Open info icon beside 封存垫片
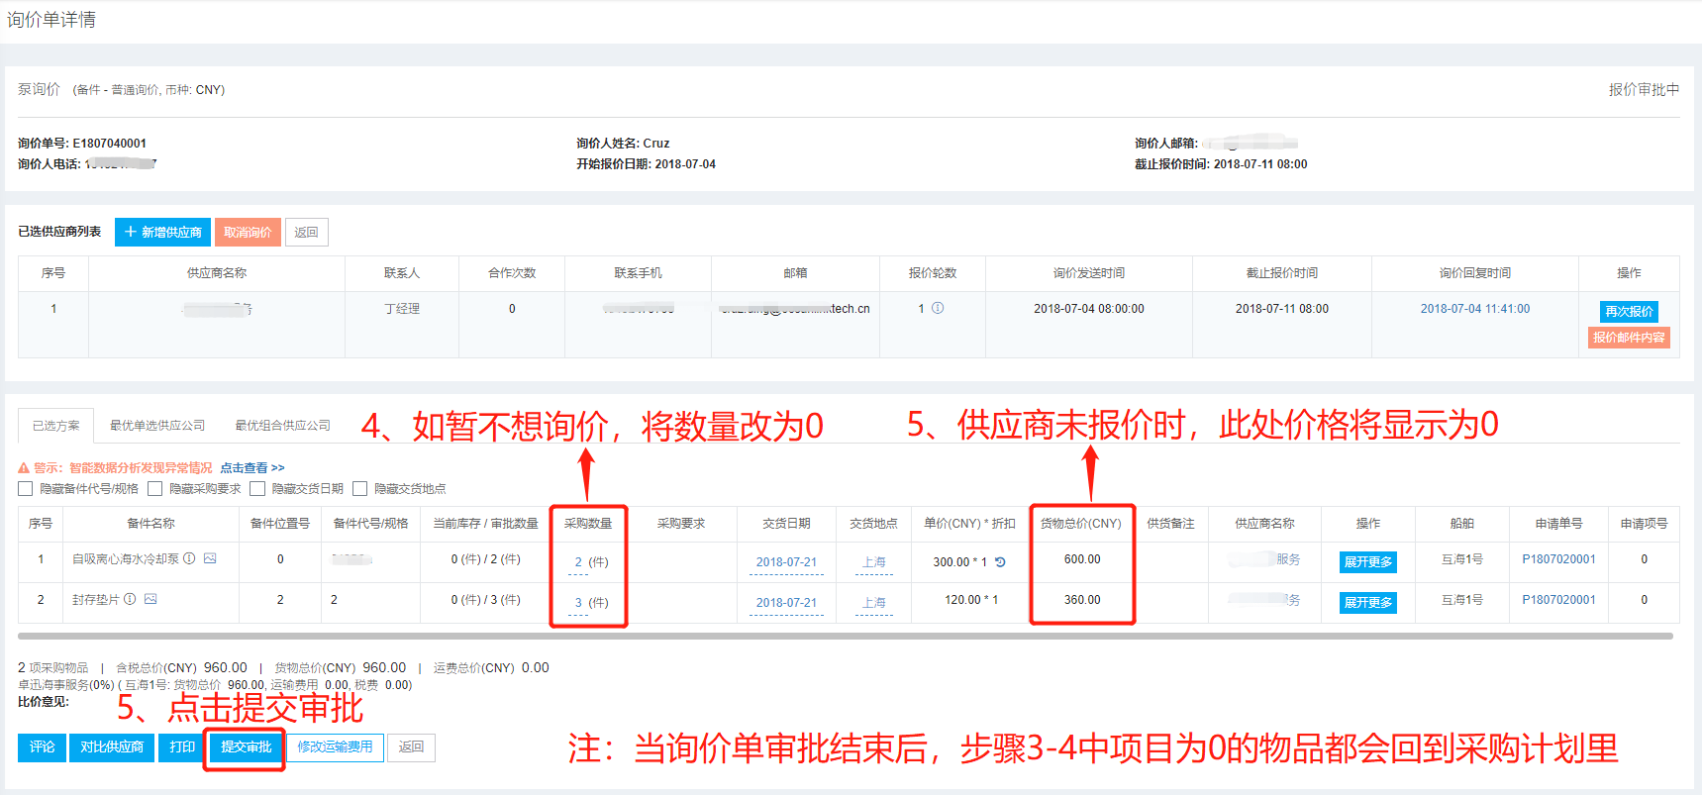 pos(130,599)
